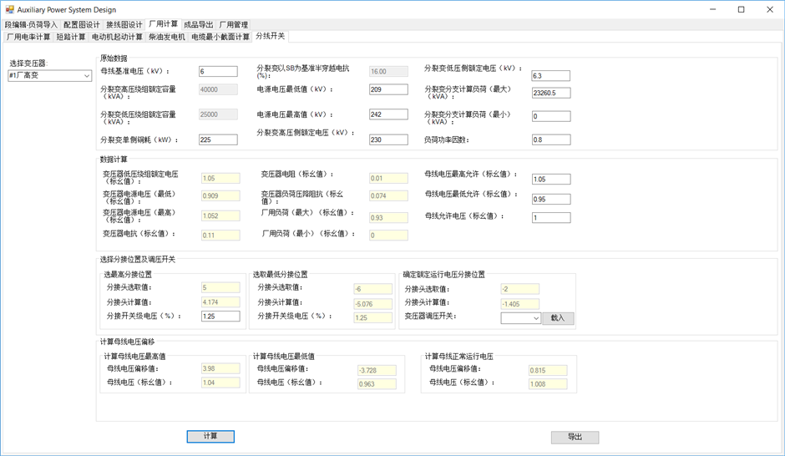Open the 配置图设计 top tab
The height and width of the screenshot is (456, 785).
82,24
